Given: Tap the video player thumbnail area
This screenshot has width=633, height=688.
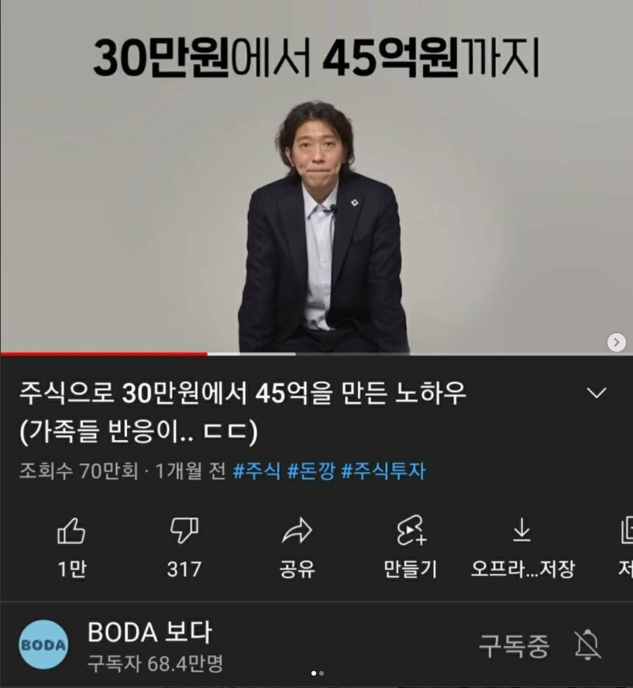Looking at the screenshot, I should click(x=316, y=176).
